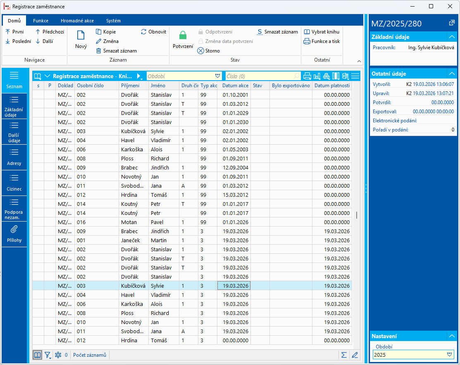Open the Období filter dropdown in list header
The width and height of the screenshot is (460, 365).
tap(217, 76)
